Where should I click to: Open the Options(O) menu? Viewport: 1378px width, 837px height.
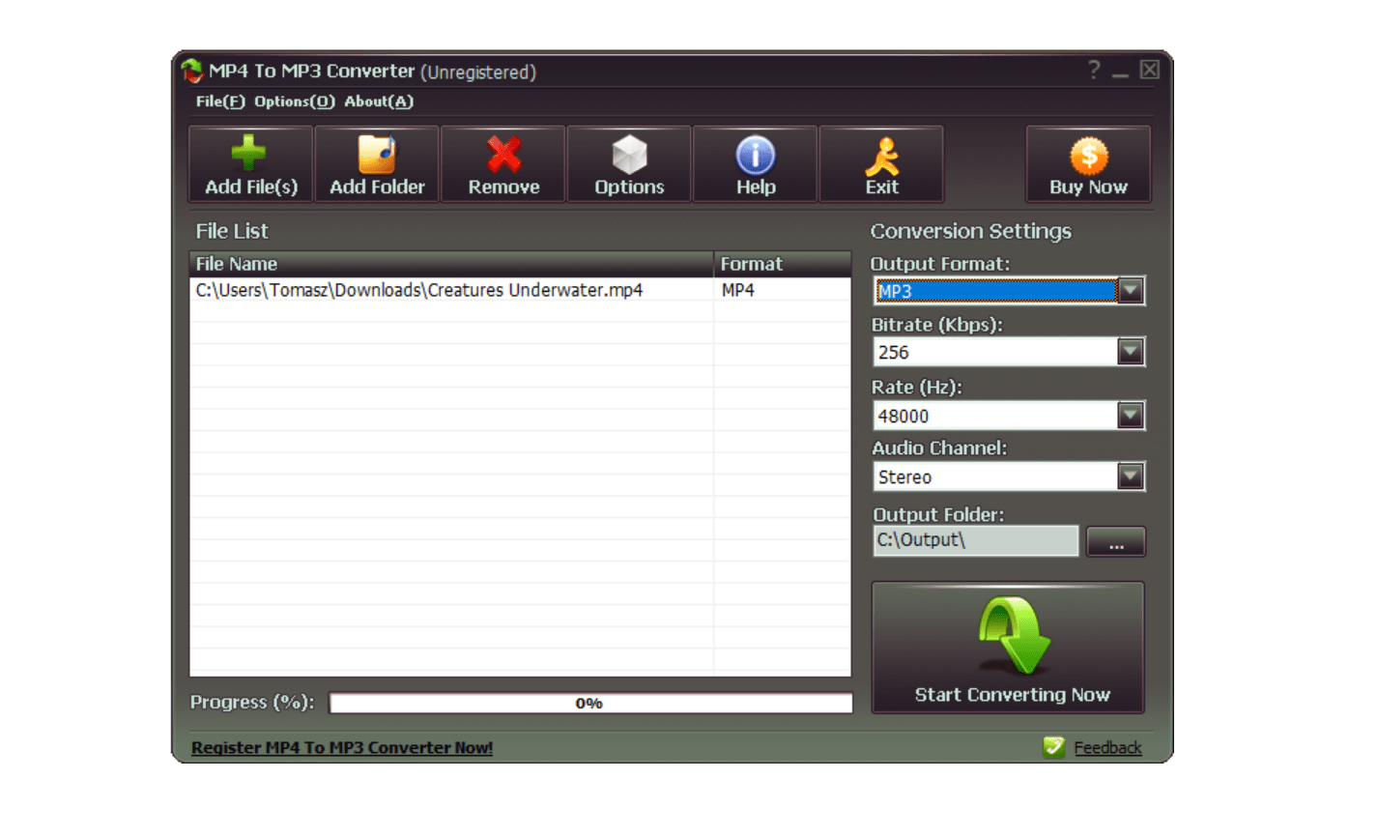[x=295, y=101]
